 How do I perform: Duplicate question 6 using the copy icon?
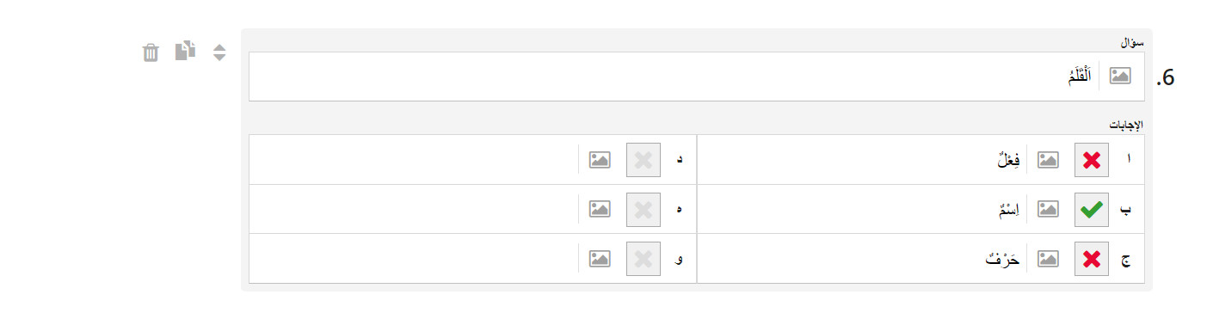(x=185, y=51)
